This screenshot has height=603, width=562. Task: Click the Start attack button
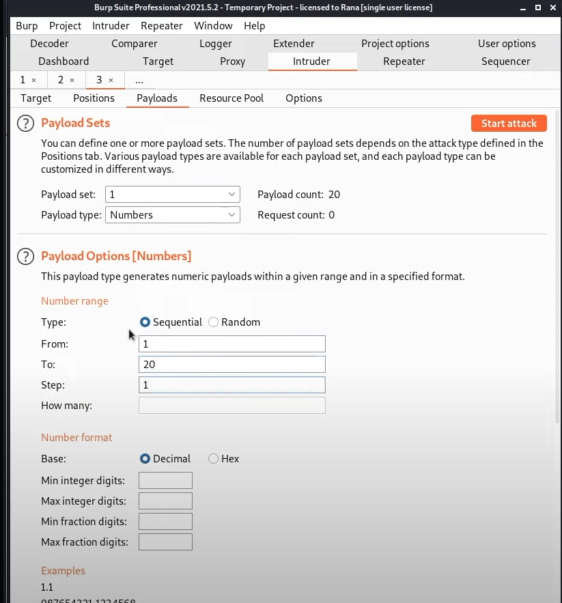(x=509, y=123)
